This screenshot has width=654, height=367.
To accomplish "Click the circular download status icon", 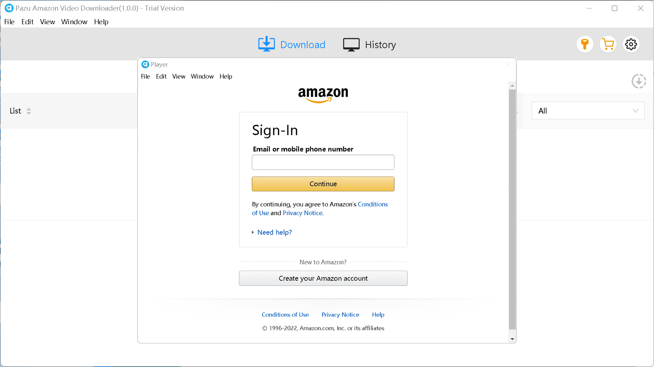I will click(x=639, y=81).
